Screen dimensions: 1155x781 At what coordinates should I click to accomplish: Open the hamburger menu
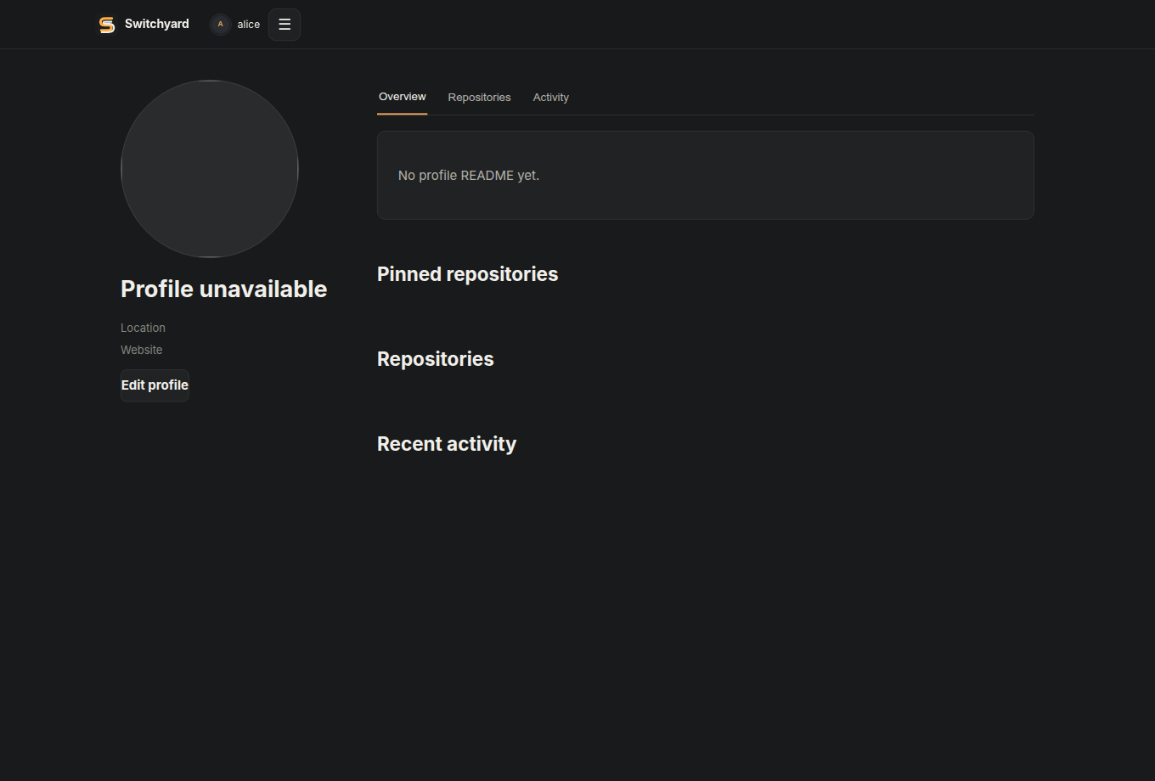(285, 25)
